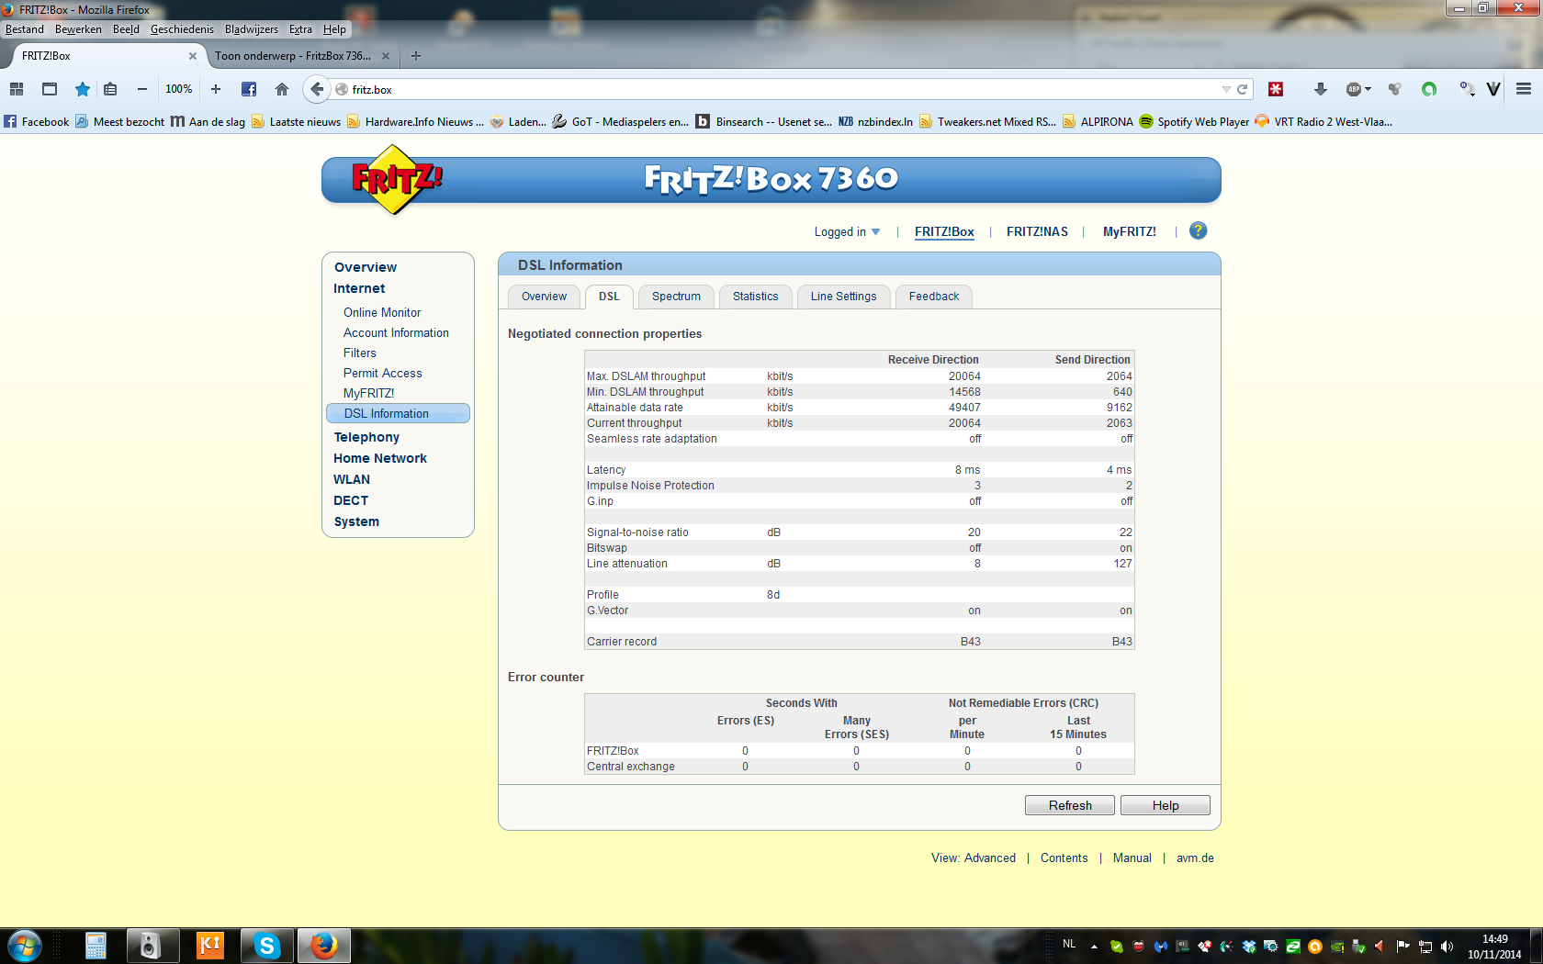Open the Online Monitor link in sidebar
1543x964 pixels.
point(382,313)
